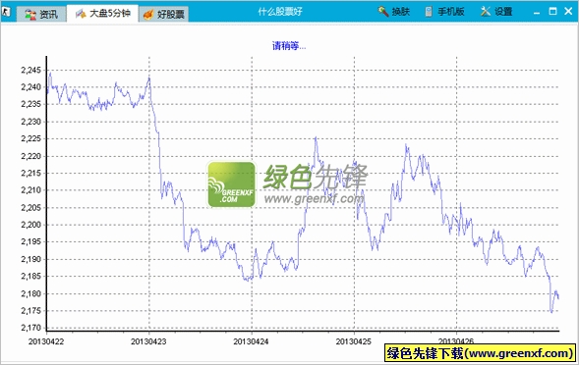
Task: Click the 20130424 date marker on axis
Action: tap(251, 341)
